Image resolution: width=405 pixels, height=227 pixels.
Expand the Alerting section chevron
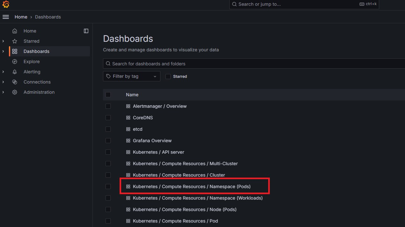(3, 72)
